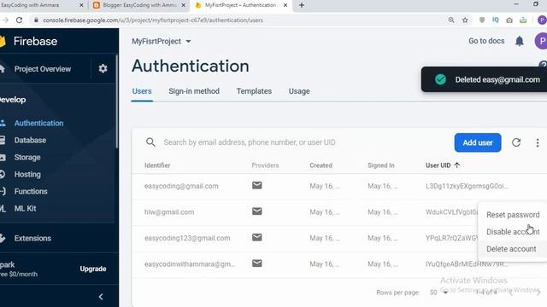Open Functions in sidebar

click(31, 191)
